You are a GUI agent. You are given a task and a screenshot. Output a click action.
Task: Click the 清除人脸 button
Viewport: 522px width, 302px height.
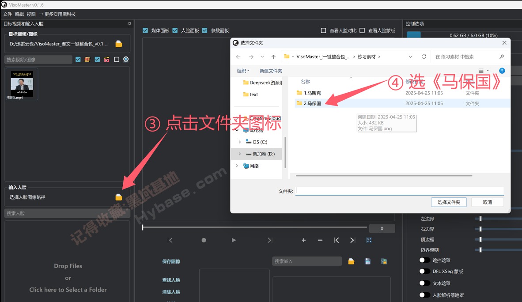pyautogui.click(x=171, y=292)
